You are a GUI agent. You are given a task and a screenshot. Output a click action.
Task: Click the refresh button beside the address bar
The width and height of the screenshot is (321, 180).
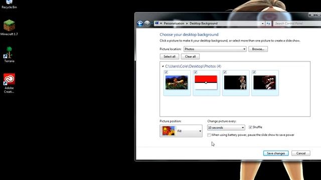[x=268, y=23]
